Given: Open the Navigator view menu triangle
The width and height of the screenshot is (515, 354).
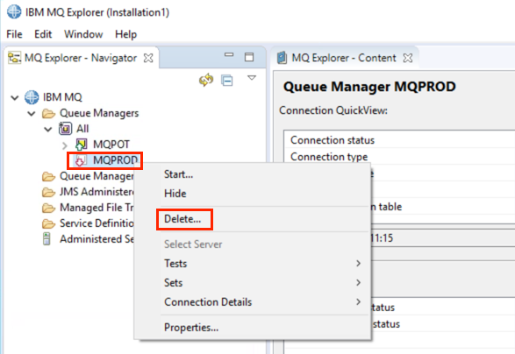Looking at the screenshot, I should point(252,78).
